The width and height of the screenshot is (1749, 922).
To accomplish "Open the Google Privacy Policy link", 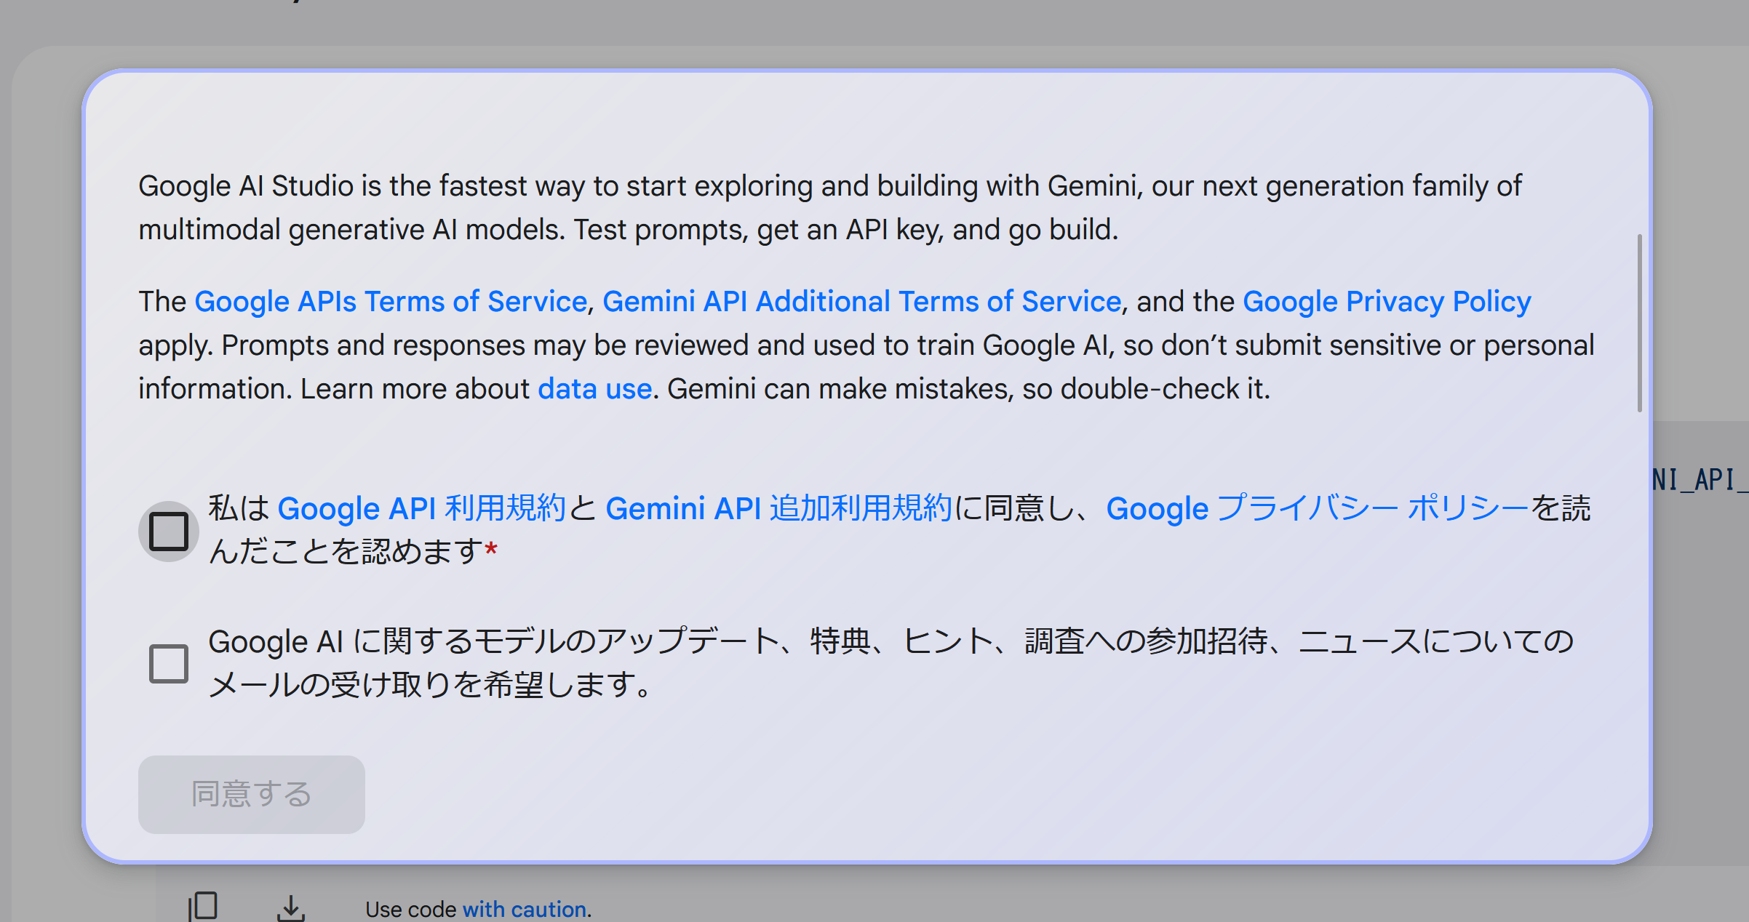I will [1387, 302].
